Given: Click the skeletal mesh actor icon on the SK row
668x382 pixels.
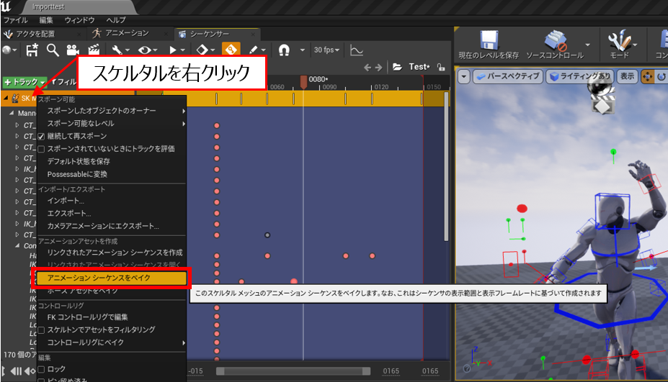Looking at the screenshot, I should (x=15, y=99).
